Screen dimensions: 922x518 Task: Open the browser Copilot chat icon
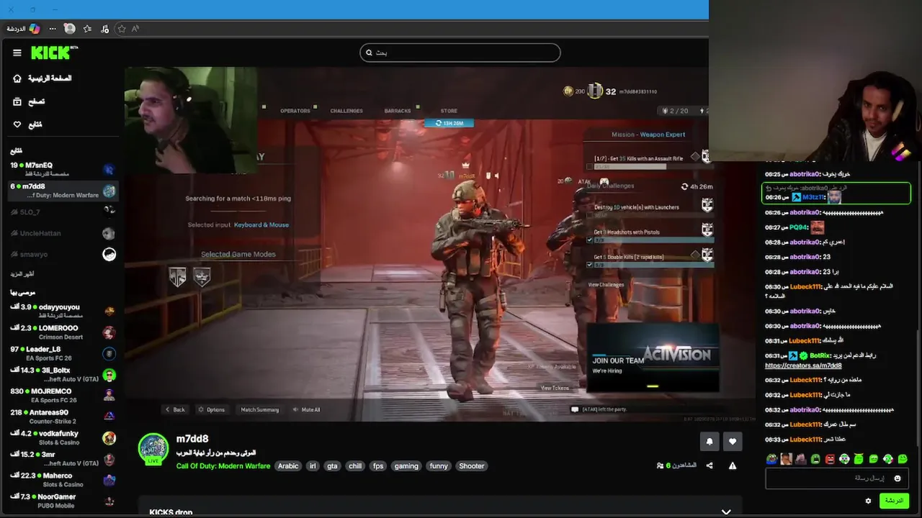[35, 29]
